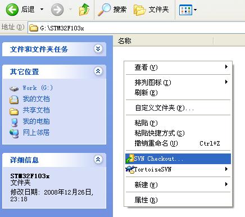Open the Views dropdown arrow
The height and width of the screenshot is (217, 245).
[x=196, y=10]
